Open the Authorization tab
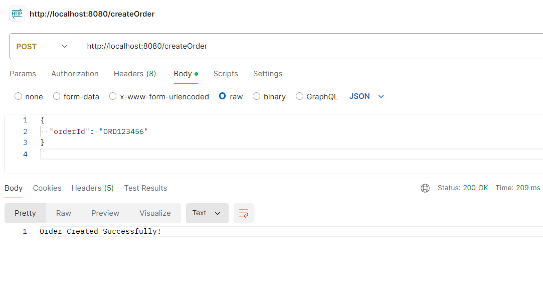This screenshot has width=543, height=286. tap(75, 74)
